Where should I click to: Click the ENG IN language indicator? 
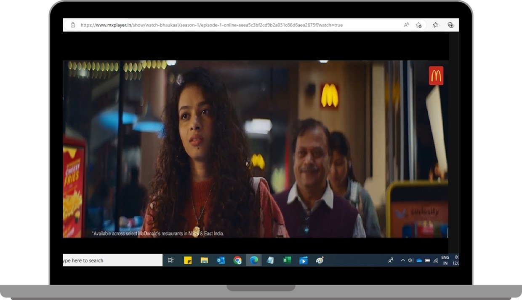point(445,260)
